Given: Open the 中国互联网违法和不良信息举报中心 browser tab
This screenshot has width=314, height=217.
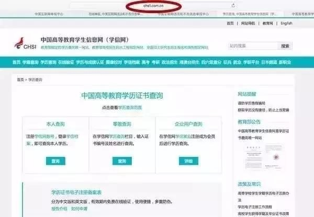Looking at the screenshot, I should point(183,14).
